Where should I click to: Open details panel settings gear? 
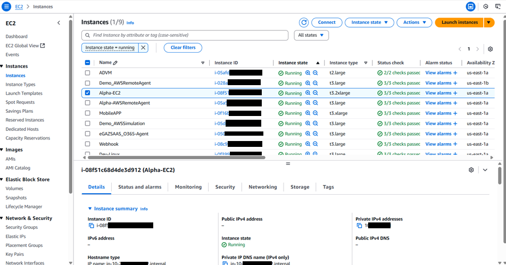471,170
